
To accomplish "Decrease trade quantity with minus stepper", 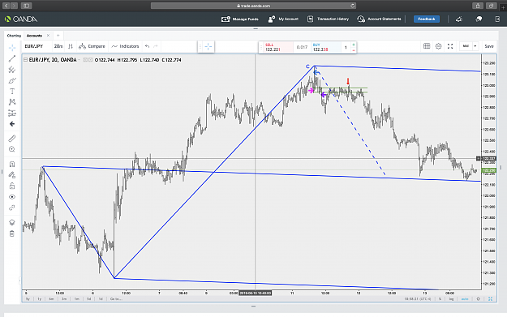I will tap(354, 50).
